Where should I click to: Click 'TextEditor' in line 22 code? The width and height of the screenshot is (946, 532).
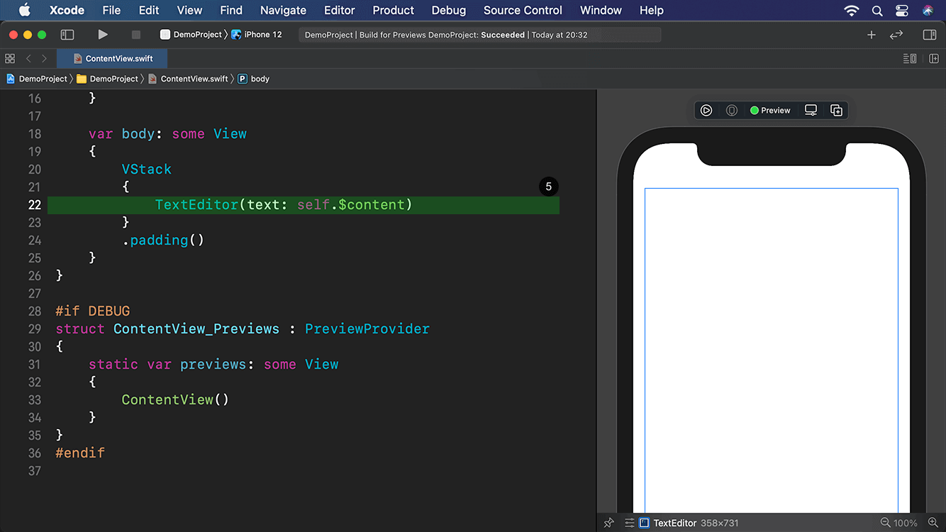tap(196, 205)
